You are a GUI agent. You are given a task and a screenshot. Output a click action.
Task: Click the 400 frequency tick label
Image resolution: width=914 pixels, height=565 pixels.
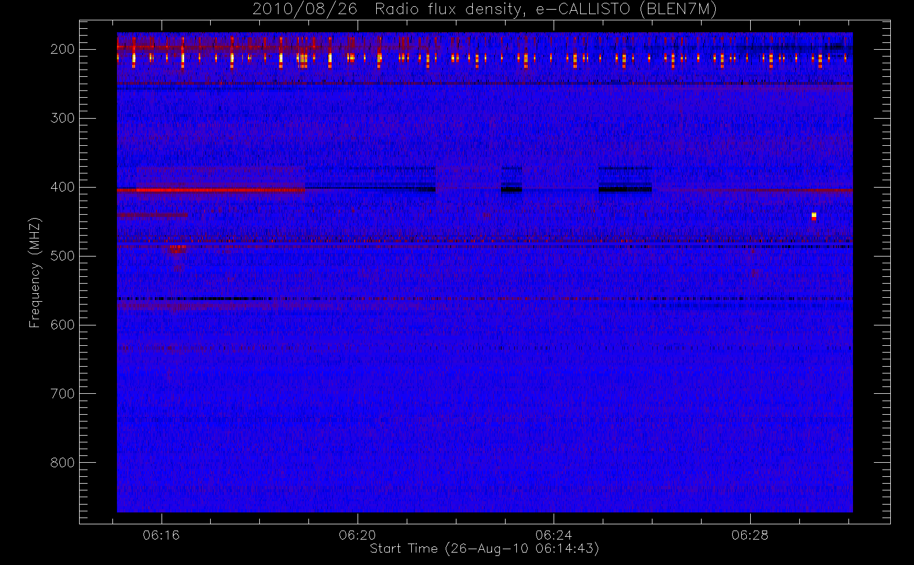click(x=63, y=187)
